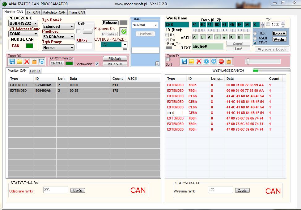Click the TX interval stepper up arrow
The width and height of the screenshot is (301, 210).
point(283,22)
